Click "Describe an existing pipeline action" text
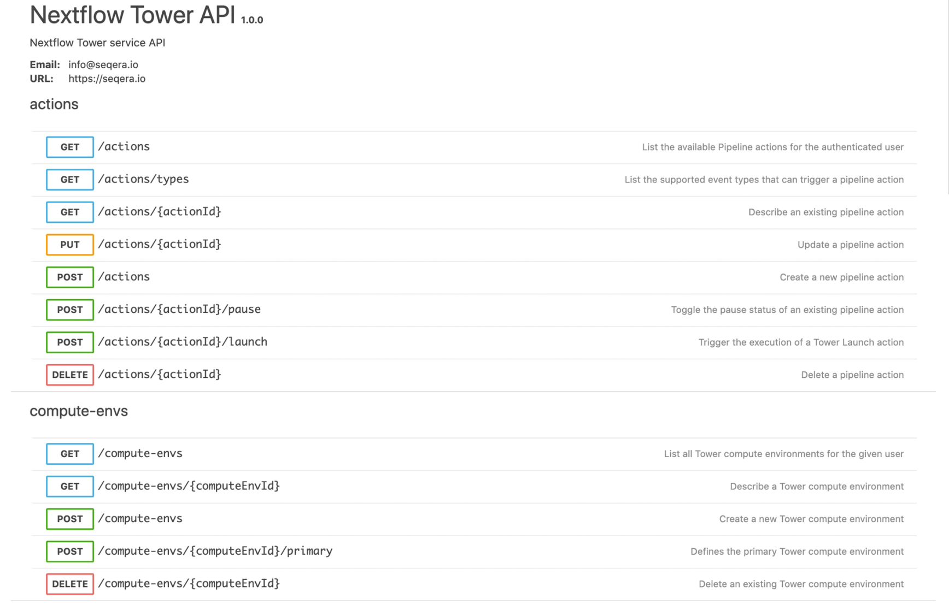This screenshot has width=949, height=605. point(825,212)
